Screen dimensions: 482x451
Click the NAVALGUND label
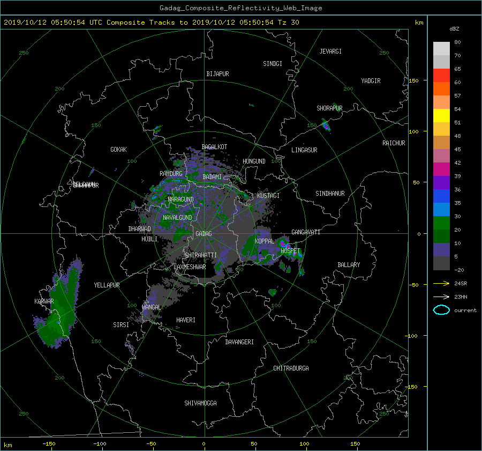tap(177, 218)
